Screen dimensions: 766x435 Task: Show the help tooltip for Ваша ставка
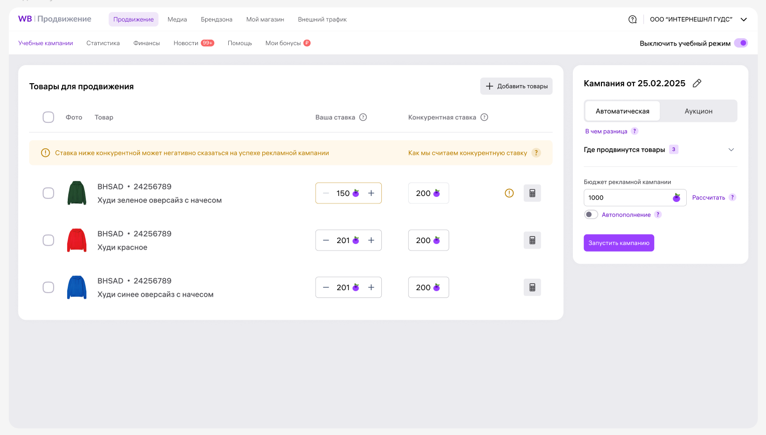363,117
